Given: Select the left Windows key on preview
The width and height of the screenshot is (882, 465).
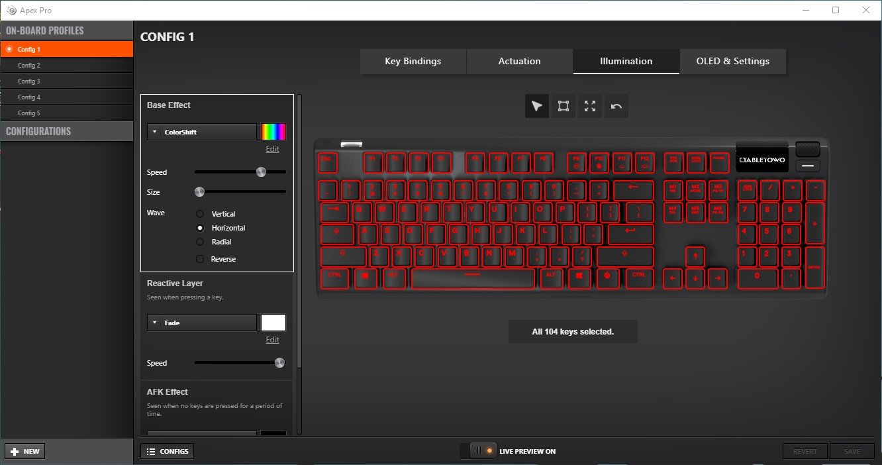Looking at the screenshot, I should 364,279.
